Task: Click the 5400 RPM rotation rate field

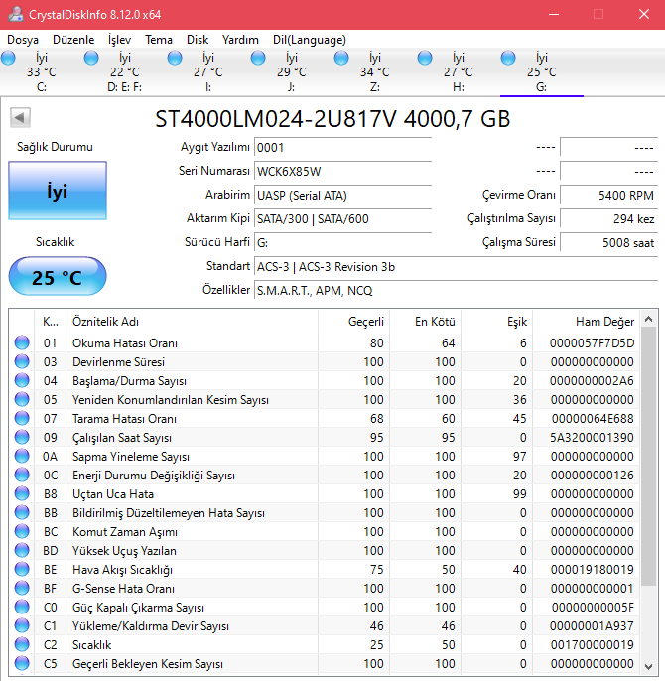Action: click(x=609, y=195)
